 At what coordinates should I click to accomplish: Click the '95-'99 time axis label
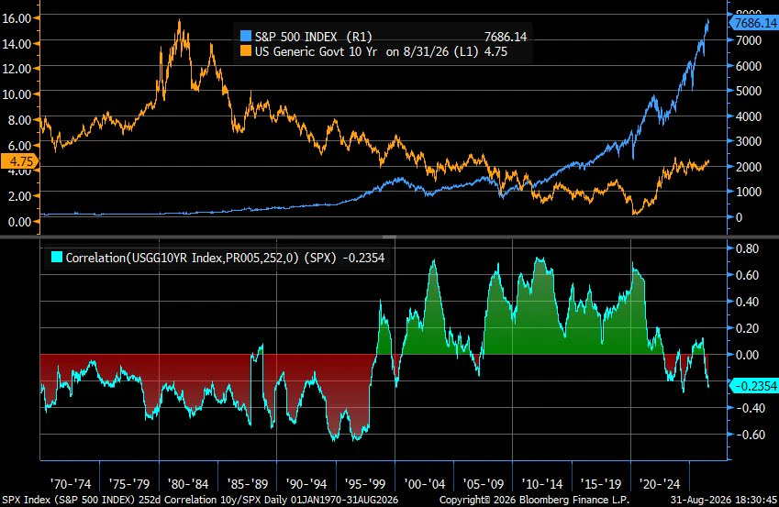coord(365,484)
